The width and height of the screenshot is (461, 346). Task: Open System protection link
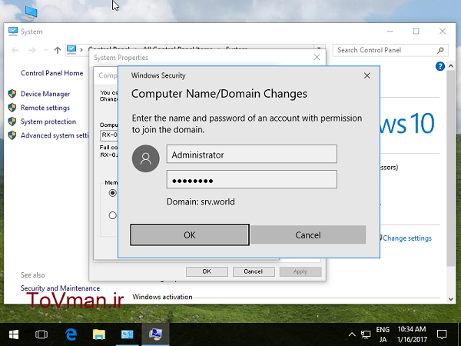point(48,121)
